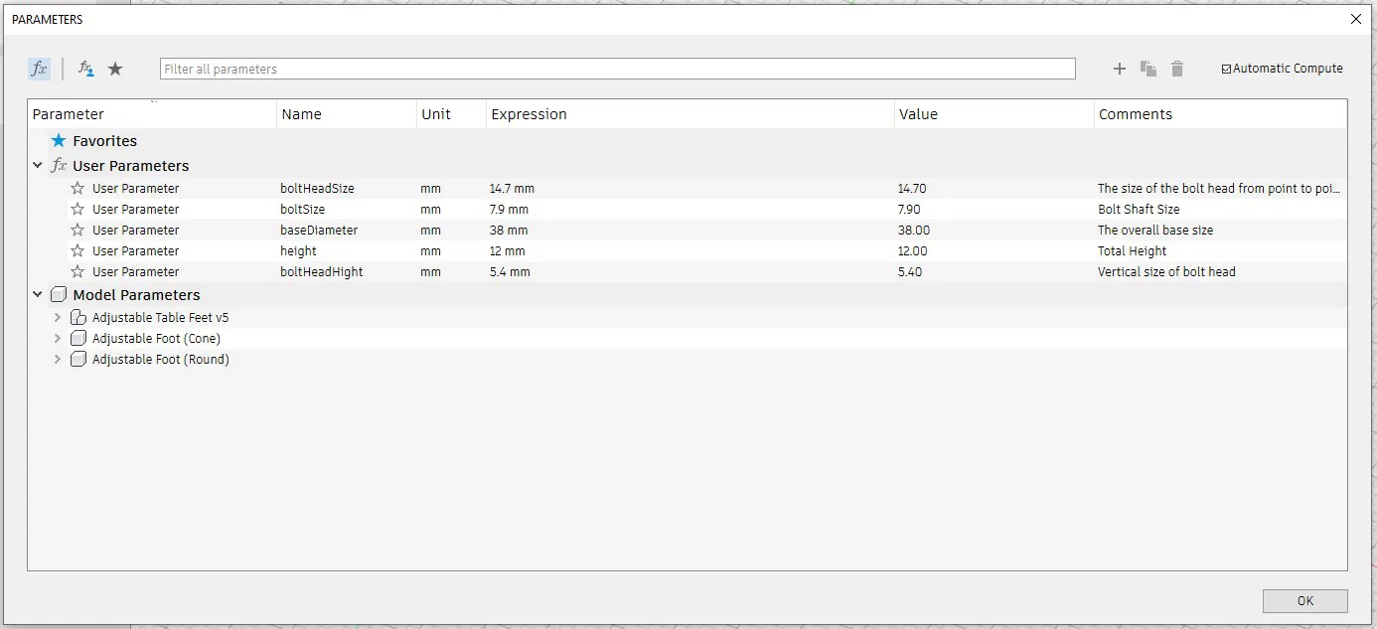Viewport: 1377px width, 629px height.
Task: Click the Adjustable Table Feet v5 component icon
Action: pyautogui.click(x=78, y=318)
